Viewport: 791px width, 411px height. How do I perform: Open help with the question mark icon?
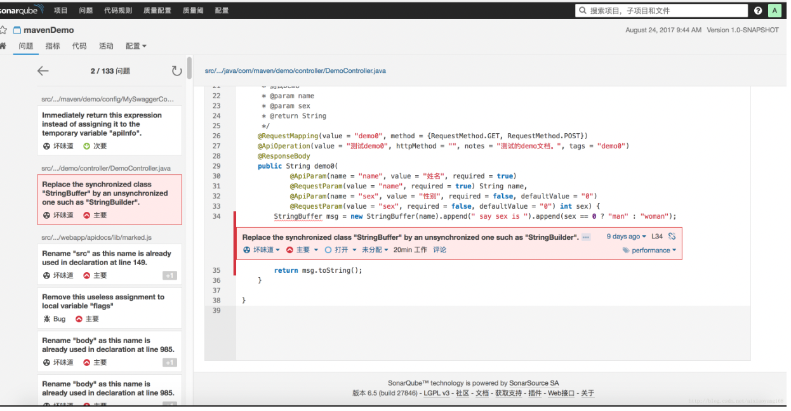[x=758, y=11]
